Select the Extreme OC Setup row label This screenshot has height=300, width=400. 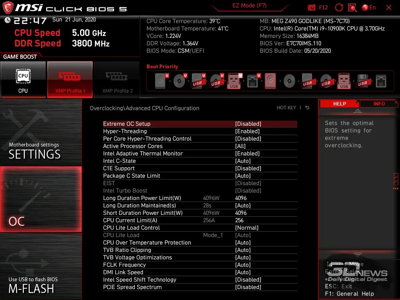pyautogui.click(x=127, y=124)
